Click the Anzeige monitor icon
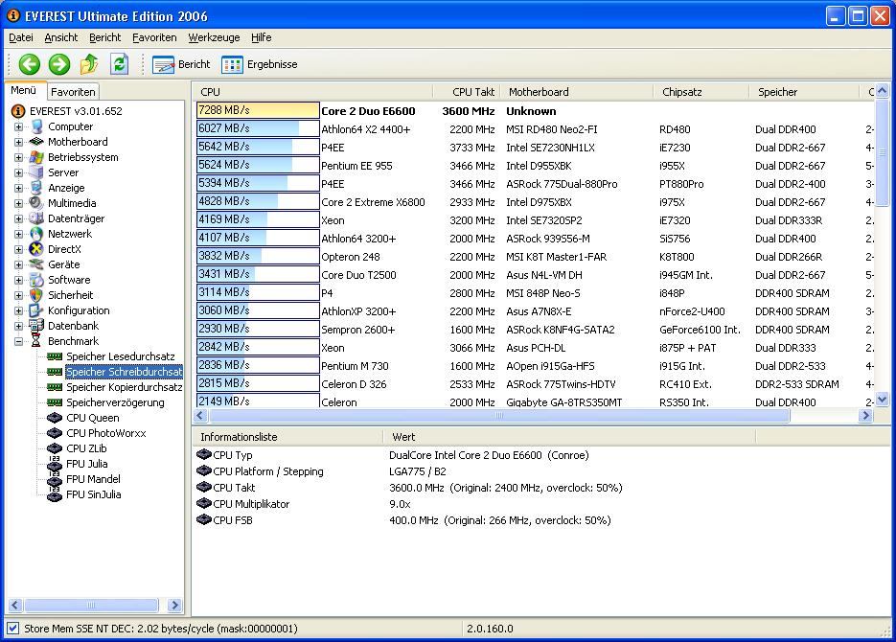This screenshot has width=896, height=642. coord(36,188)
